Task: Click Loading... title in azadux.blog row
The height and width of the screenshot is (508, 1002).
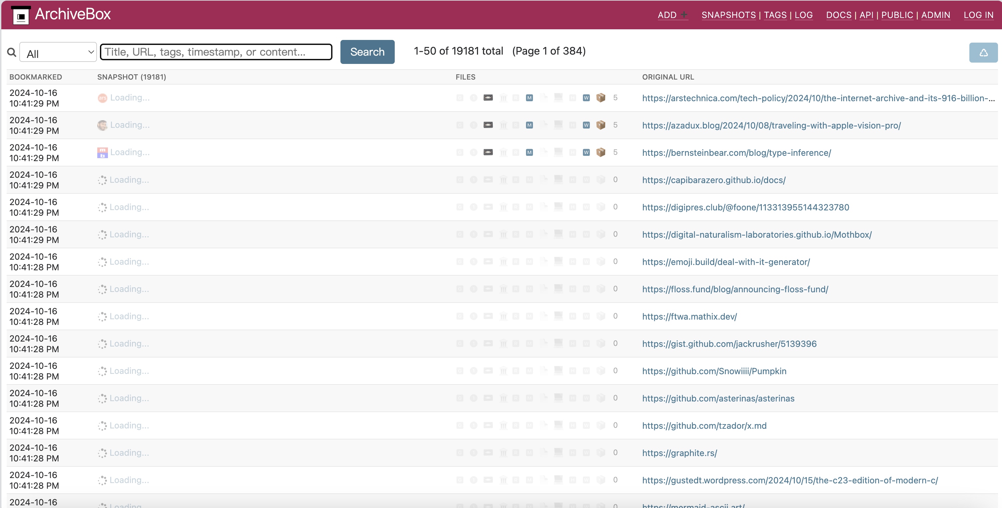Action: point(130,125)
